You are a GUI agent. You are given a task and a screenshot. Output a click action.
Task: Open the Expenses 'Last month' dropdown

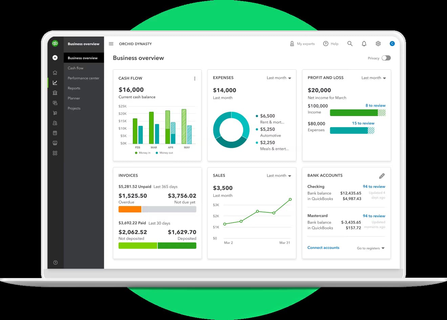(279, 78)
